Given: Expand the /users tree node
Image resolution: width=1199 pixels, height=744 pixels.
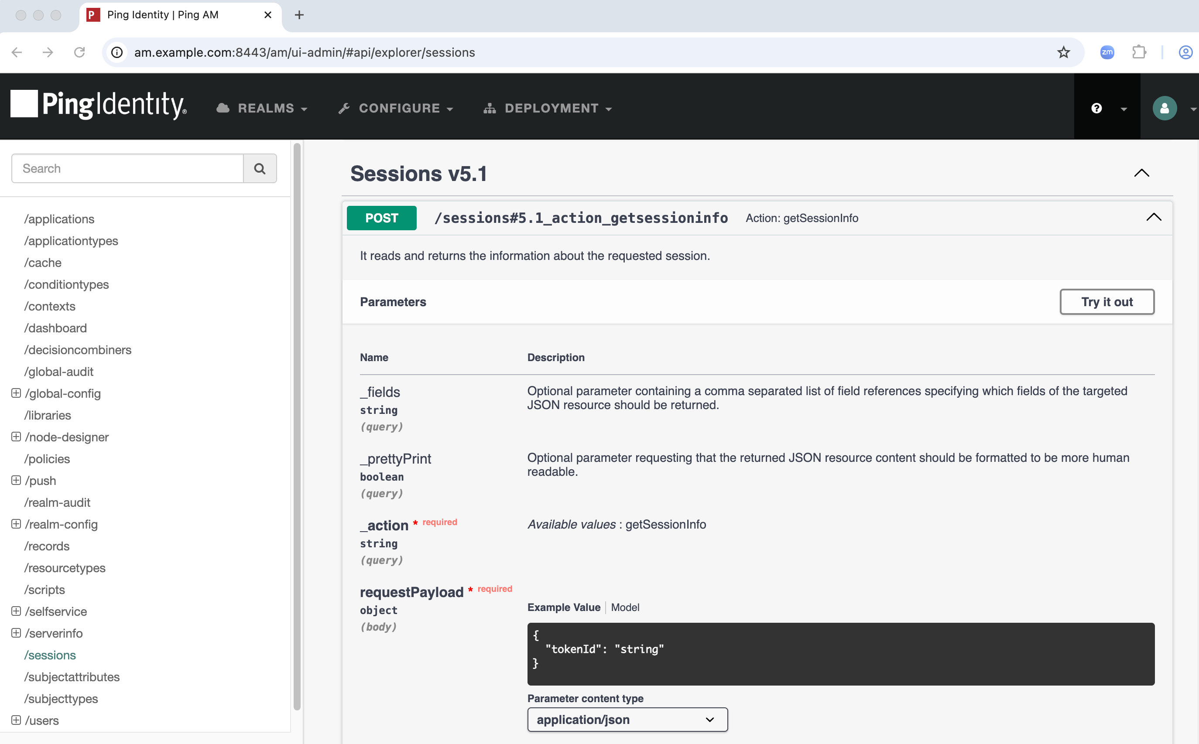Looking at the screenshot, I should pyautogui.click(x=16, y=720).
